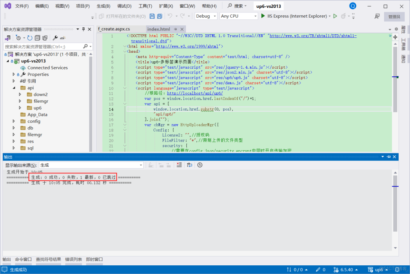Open the 文件(F) menu

tap(21, 6)
